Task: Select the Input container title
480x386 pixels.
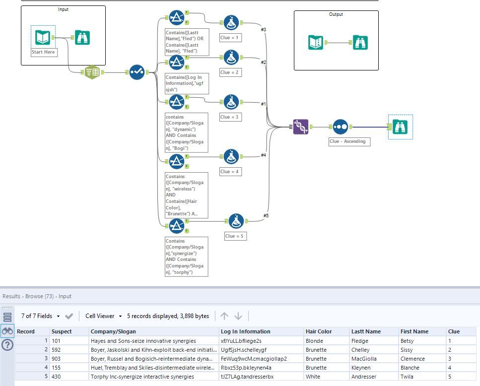Action: tap(64, 9)
